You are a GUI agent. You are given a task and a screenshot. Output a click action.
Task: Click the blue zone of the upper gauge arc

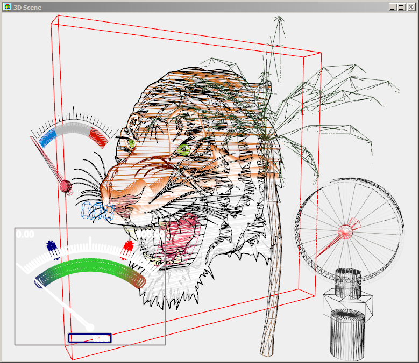coord(48,137)
